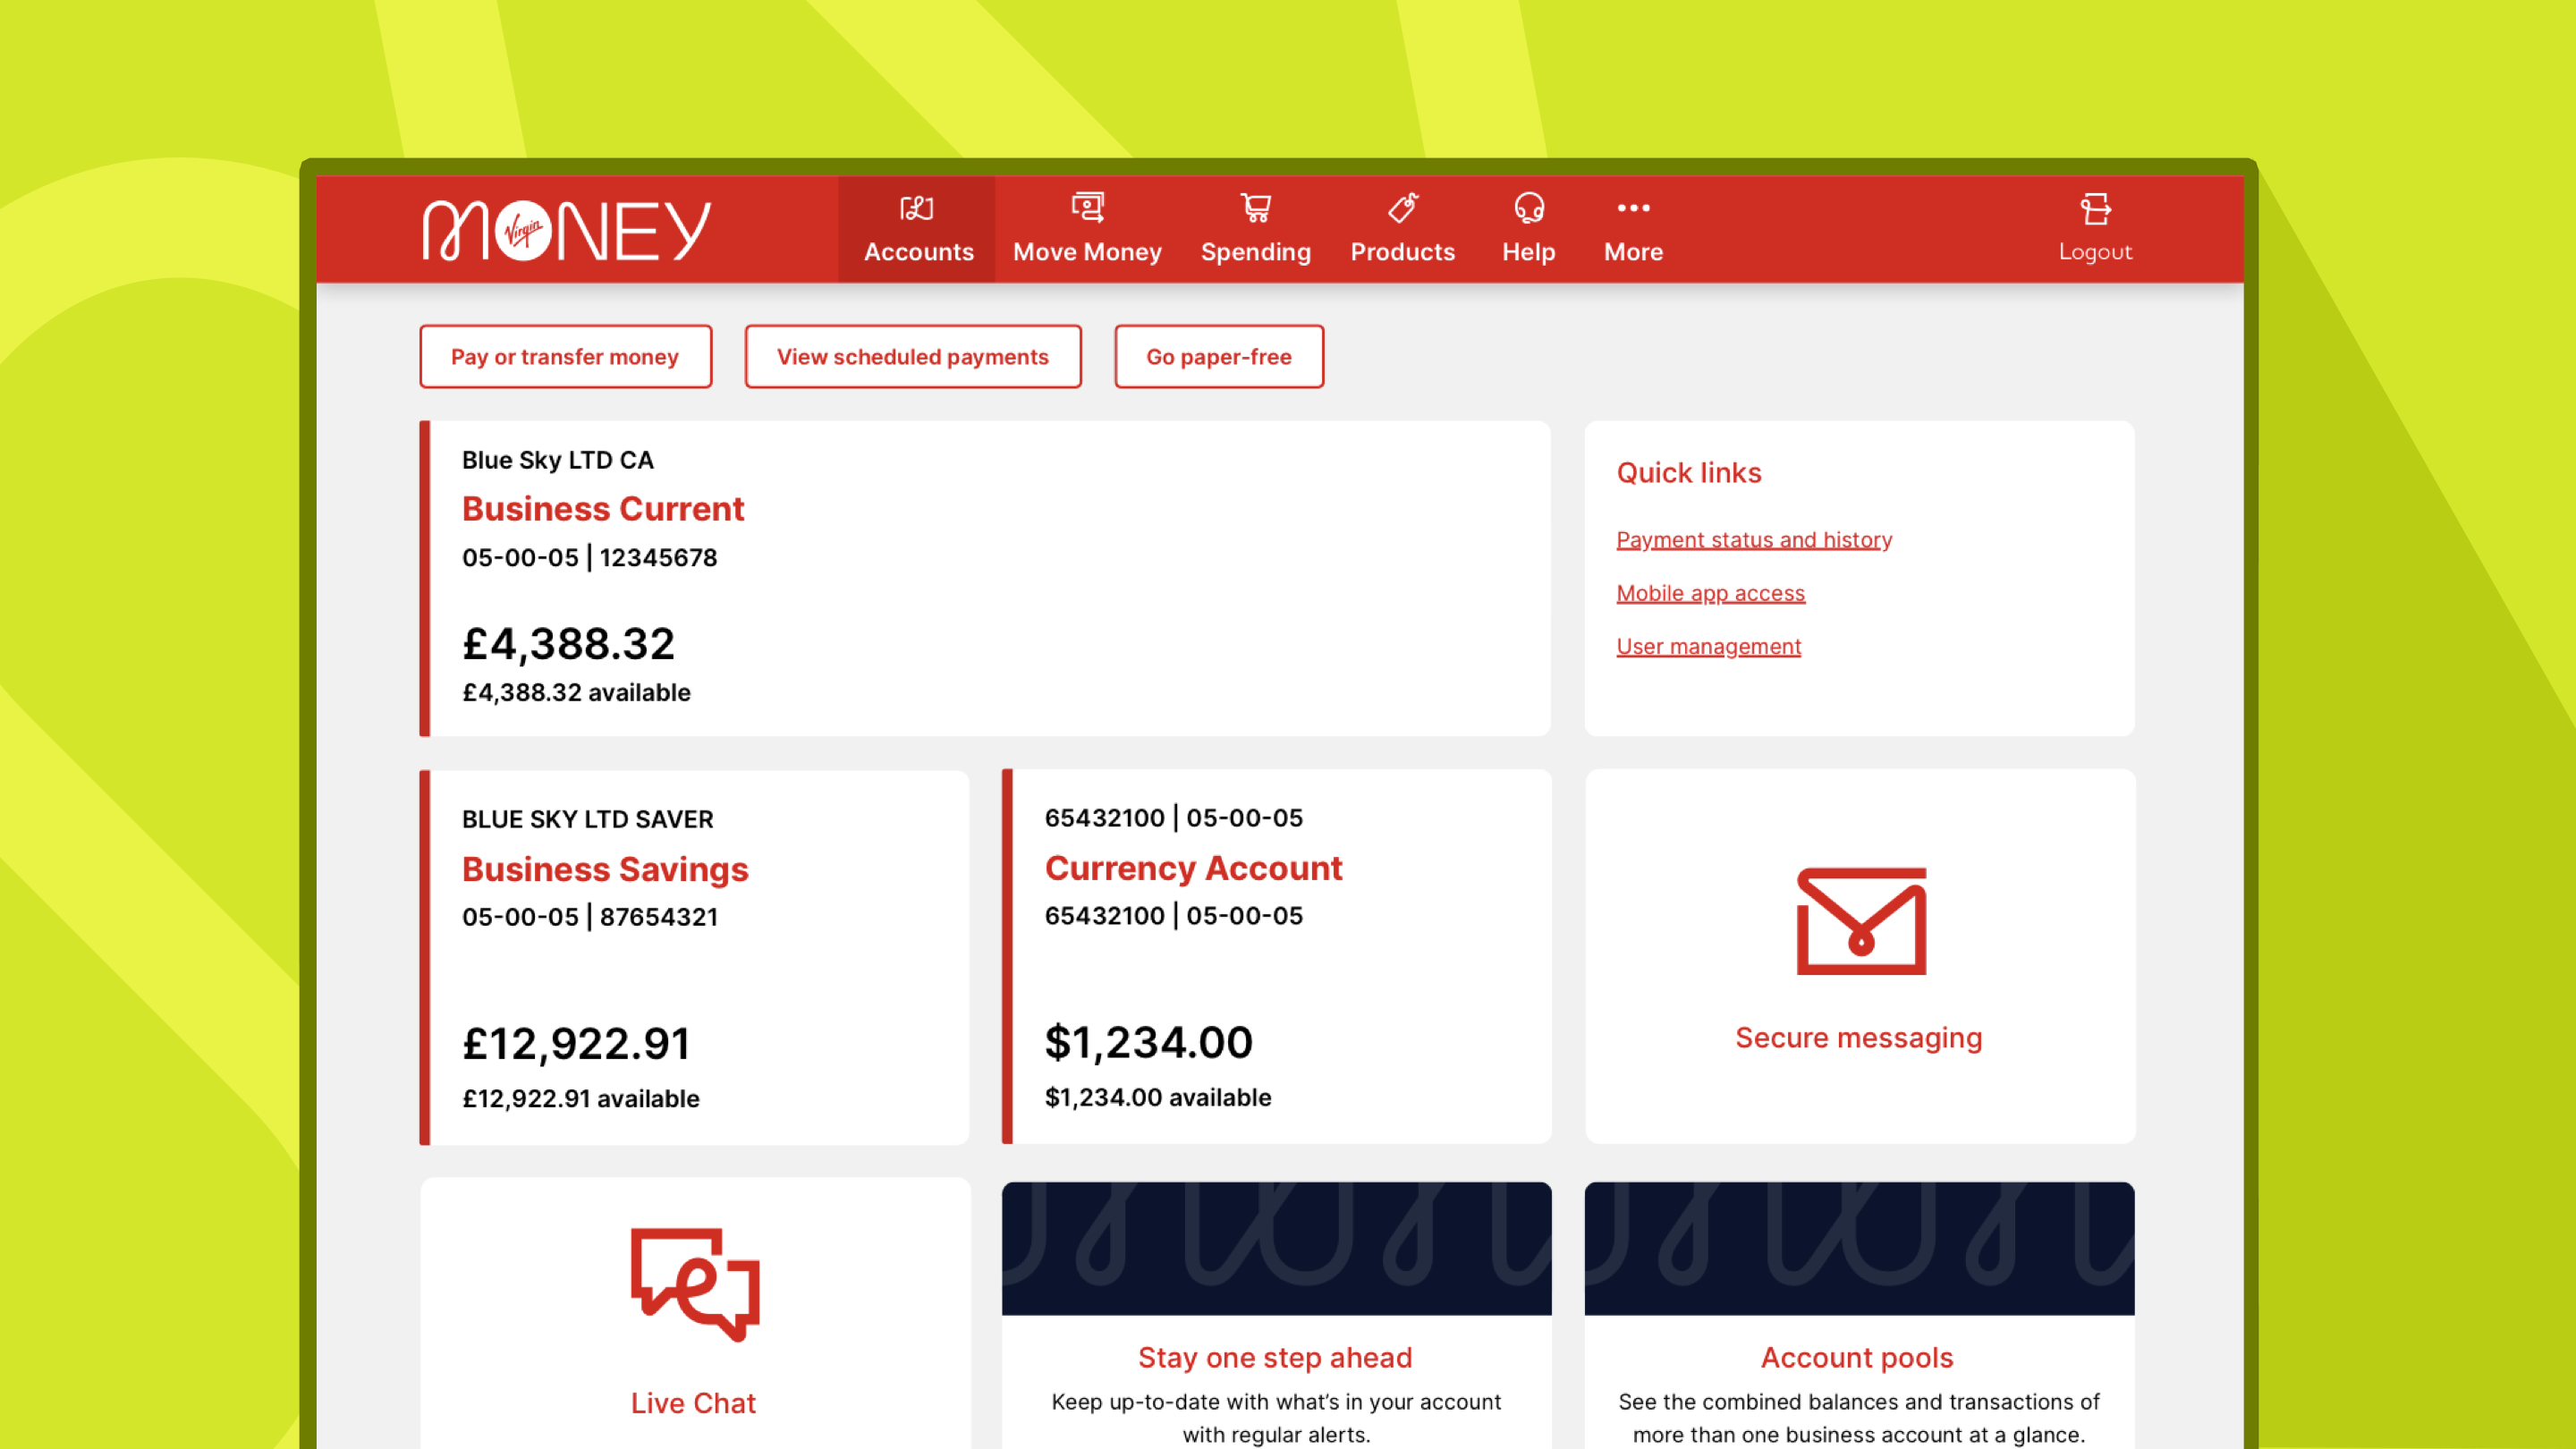The height and width of the screenshot is (1449, 2576).
Task: Open the Secure messaging envelope icon
Action: click(x=1860, y=921)
